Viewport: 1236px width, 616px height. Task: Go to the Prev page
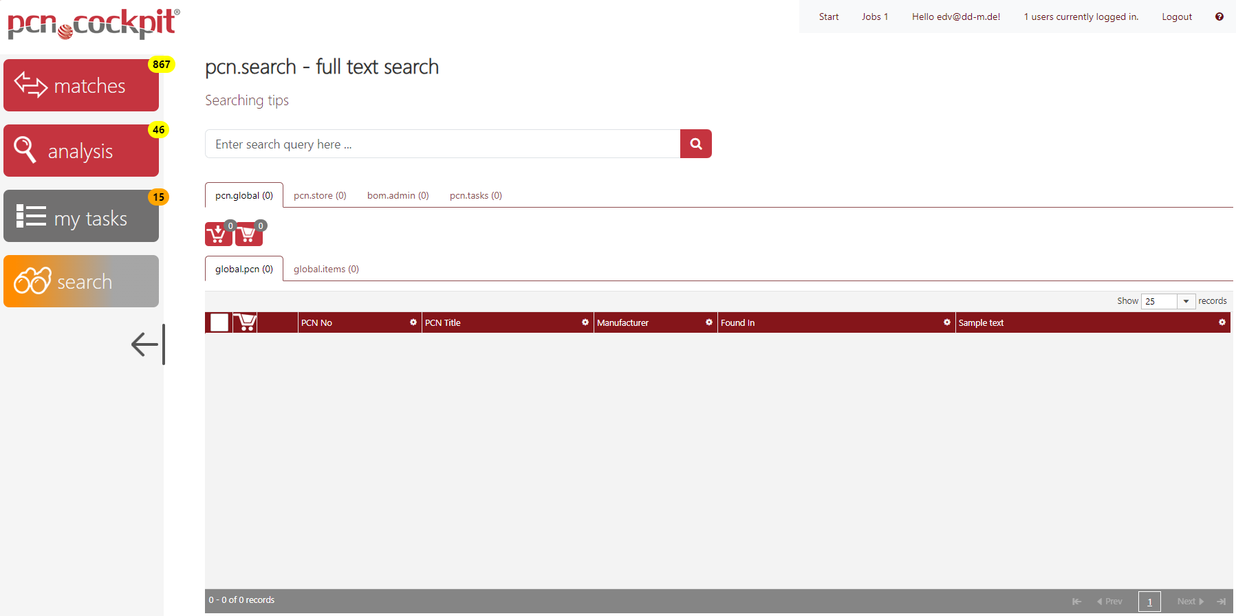tap(1109, 602)
